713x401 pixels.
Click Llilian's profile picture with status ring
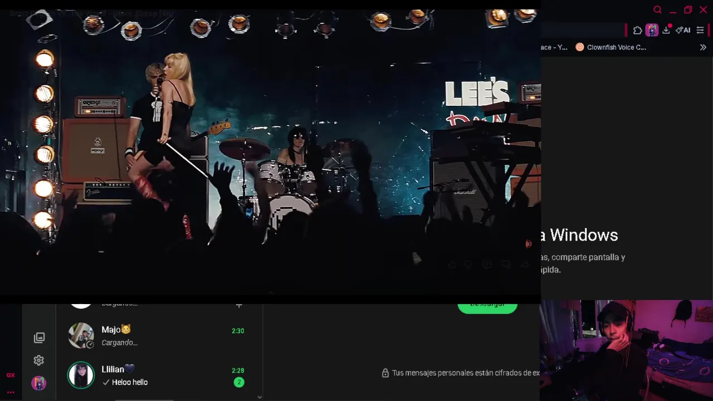[81, 375]
